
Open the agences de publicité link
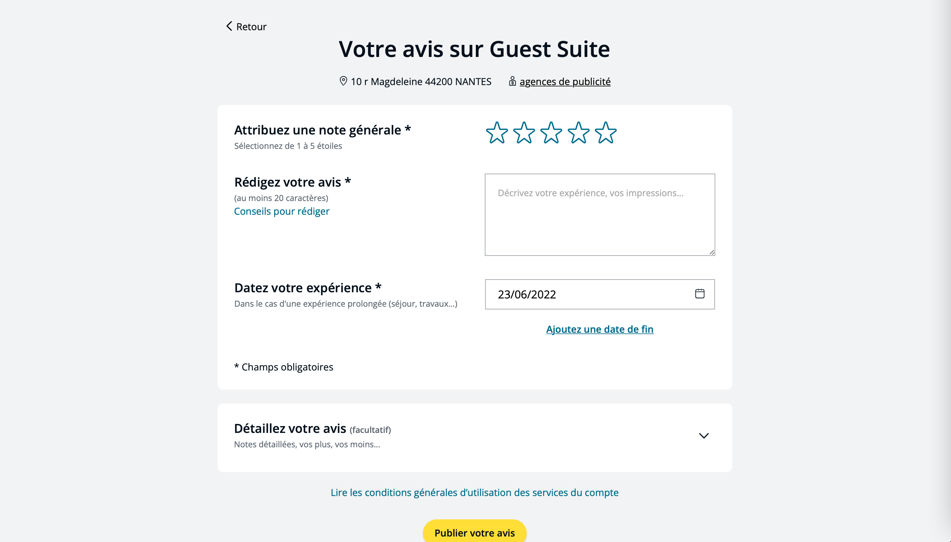(565, 82)
